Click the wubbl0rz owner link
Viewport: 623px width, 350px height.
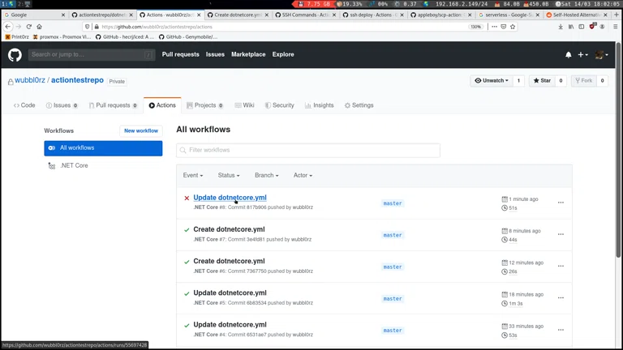click(30, 80)
